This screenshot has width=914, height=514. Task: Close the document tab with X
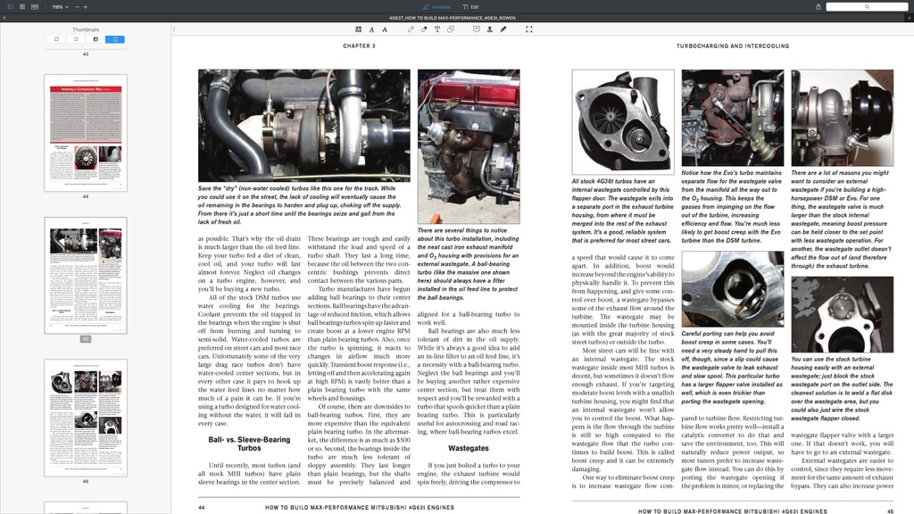tap(4, 18)
